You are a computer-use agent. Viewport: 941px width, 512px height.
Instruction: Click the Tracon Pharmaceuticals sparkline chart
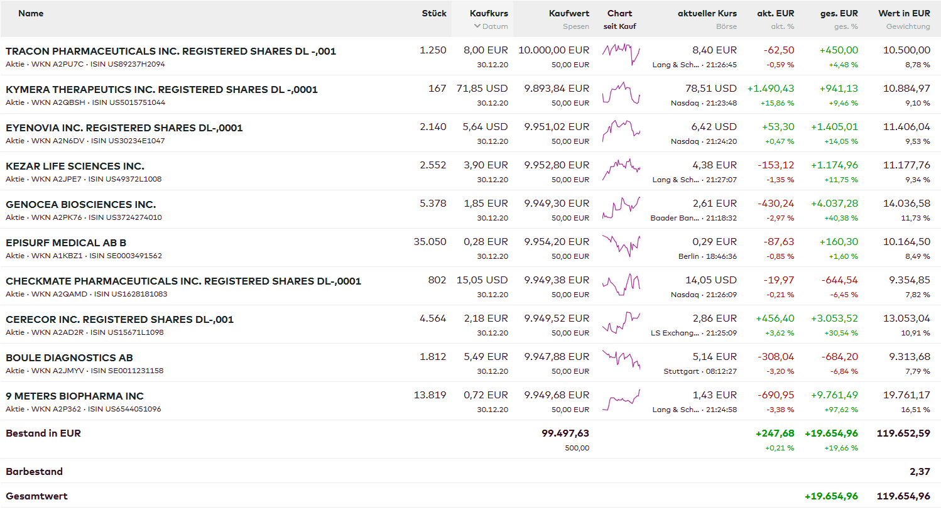pos(621,55)
